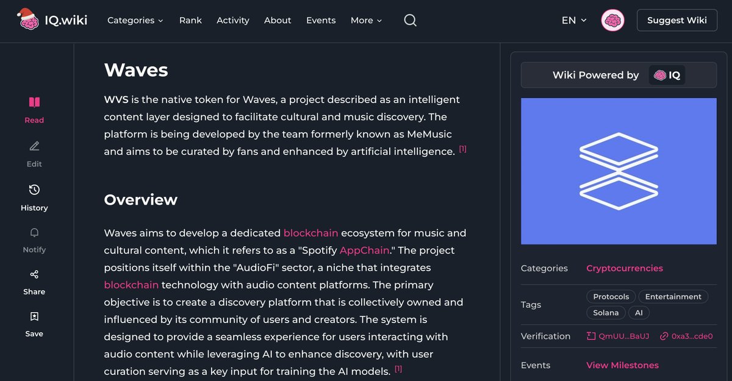Click the Share icon in sidebar
Screen dimensions: 732x381
pos(34,274)
